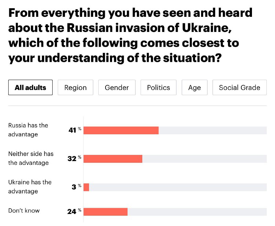Click the 32% value label
Viewport: 275px width, 226px height.
point(74,158)
